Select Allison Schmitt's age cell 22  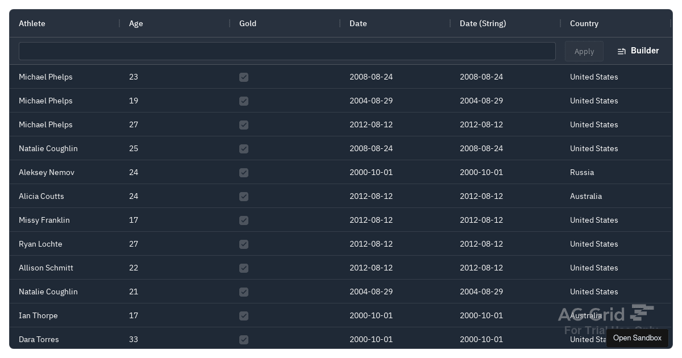[134, 268]
